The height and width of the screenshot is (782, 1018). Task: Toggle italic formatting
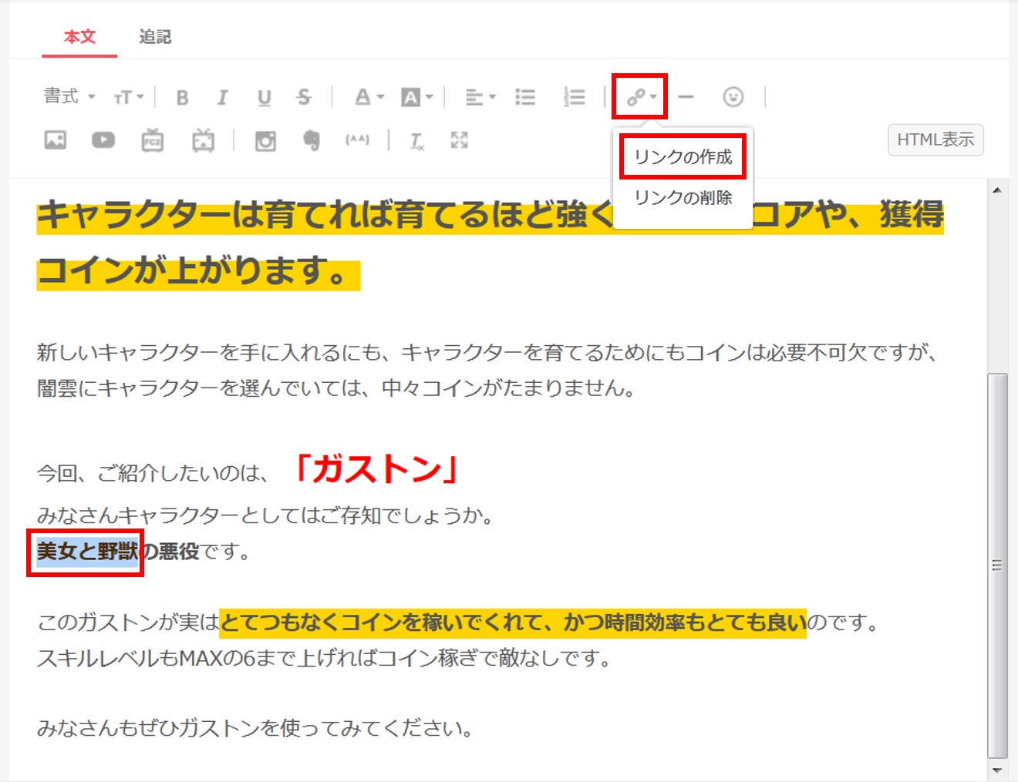click(x=222, y=97)
